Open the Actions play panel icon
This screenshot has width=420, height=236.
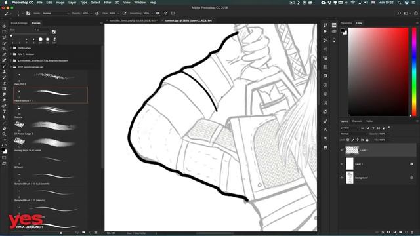point(325,31)
